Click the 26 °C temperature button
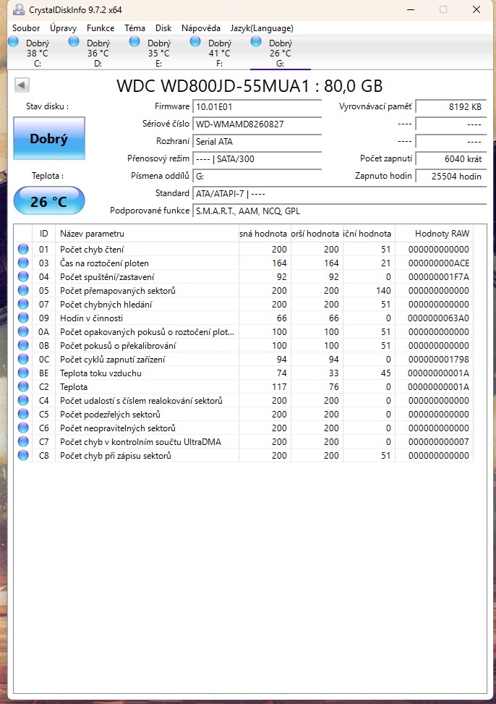The height and width of the screenshot is (704, 496). point(49,200)
